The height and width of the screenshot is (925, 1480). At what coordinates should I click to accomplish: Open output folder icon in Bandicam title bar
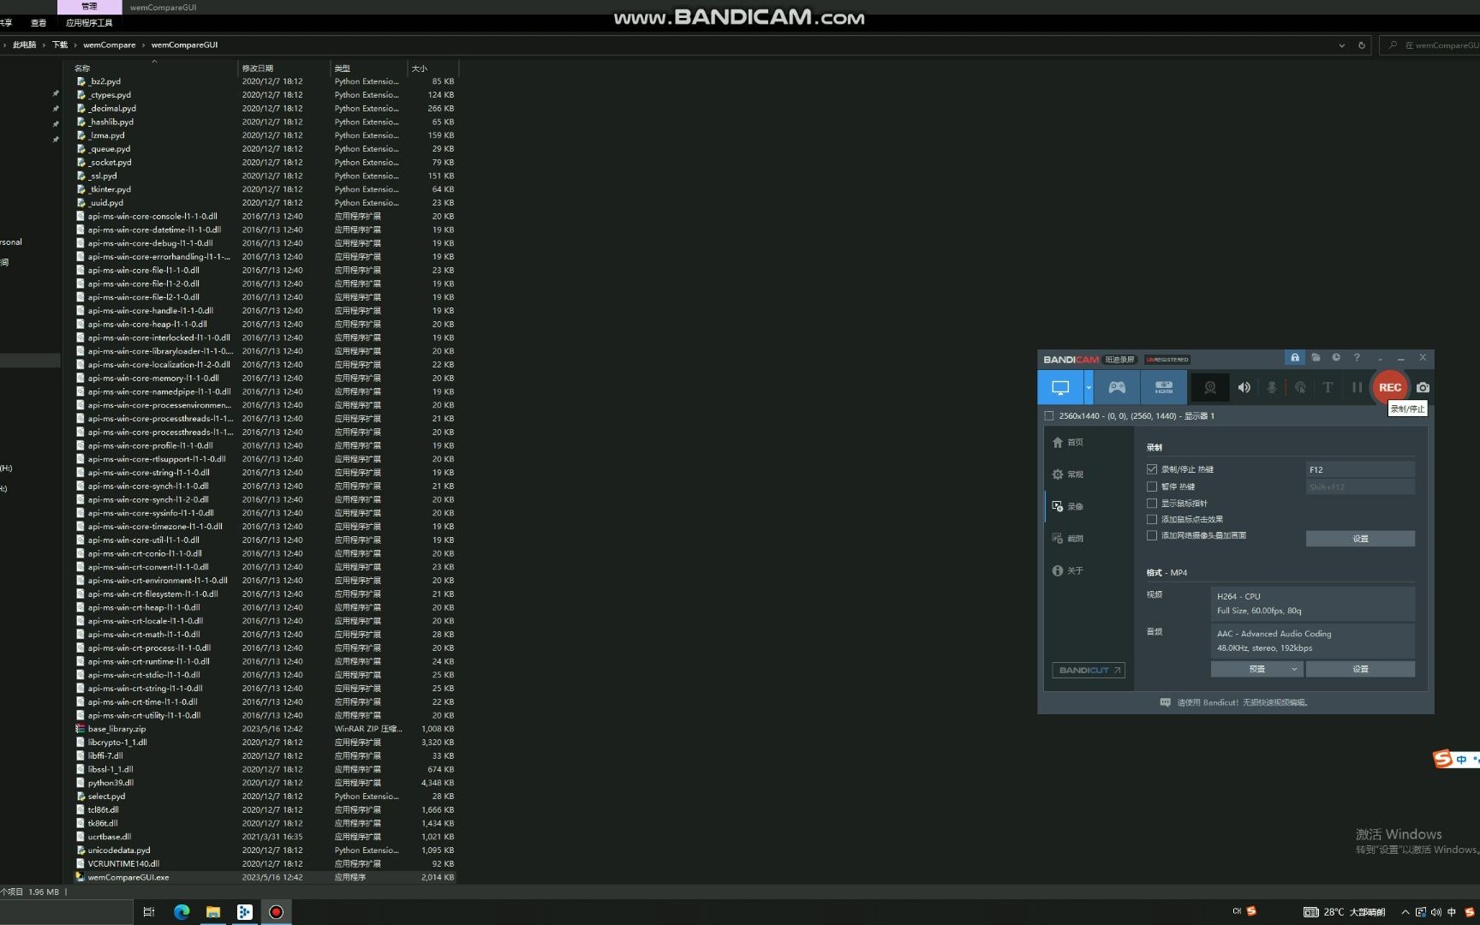pos(1316,357)
